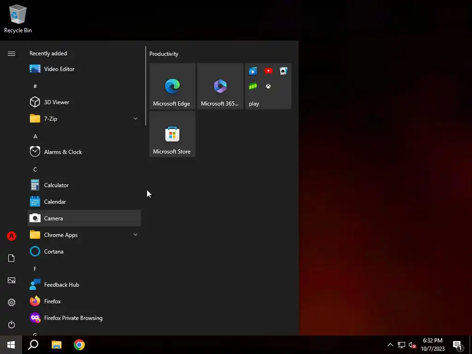Open the Microsoft Store tile
Screen dimensions: 472x354
click(x=172, y=134)
